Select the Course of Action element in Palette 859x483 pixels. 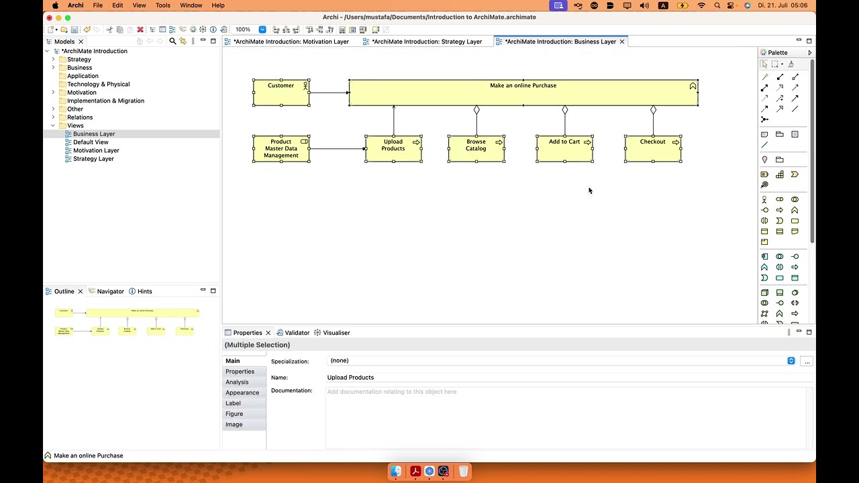(764, 185)
